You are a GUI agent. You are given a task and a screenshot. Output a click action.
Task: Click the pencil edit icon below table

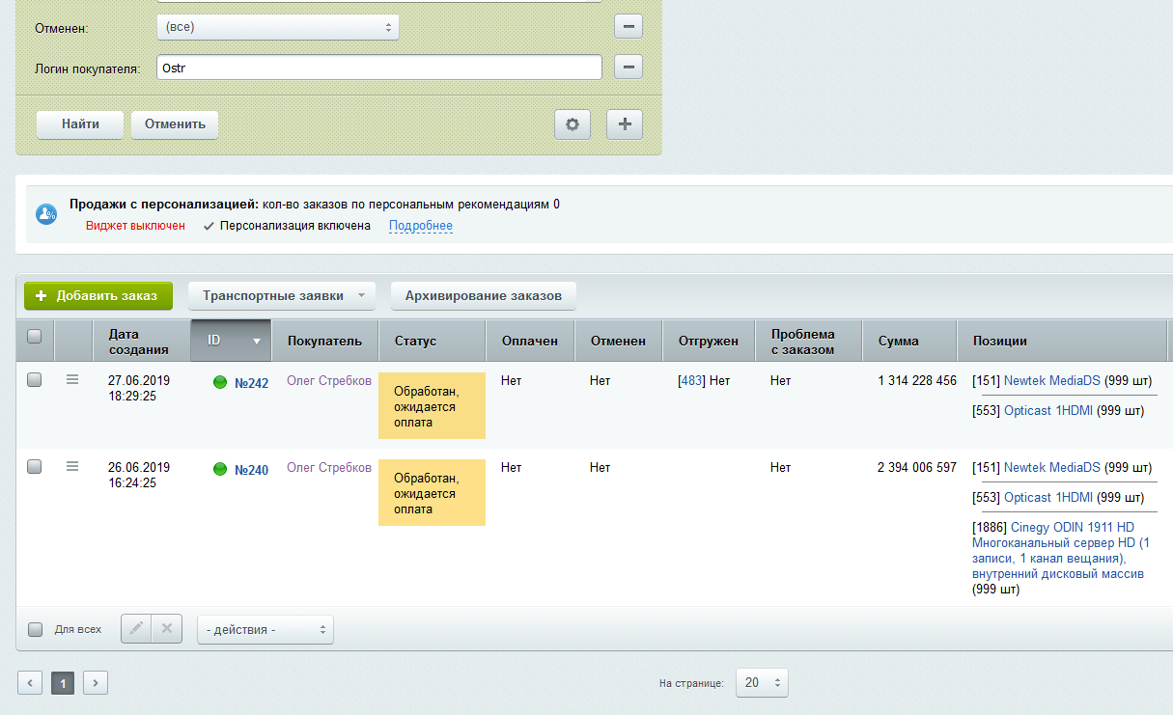136,629
